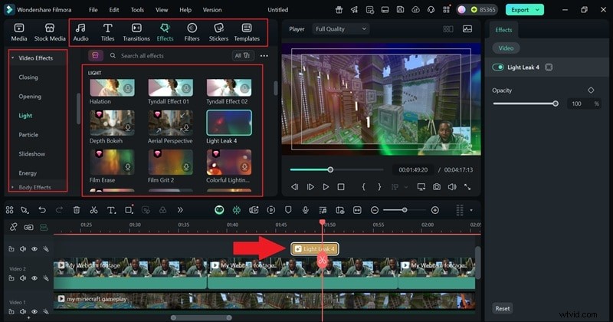The height and width of the screenshot is (322, 613).
Task: Click the Reset button
Action: (x=503, y=308)
